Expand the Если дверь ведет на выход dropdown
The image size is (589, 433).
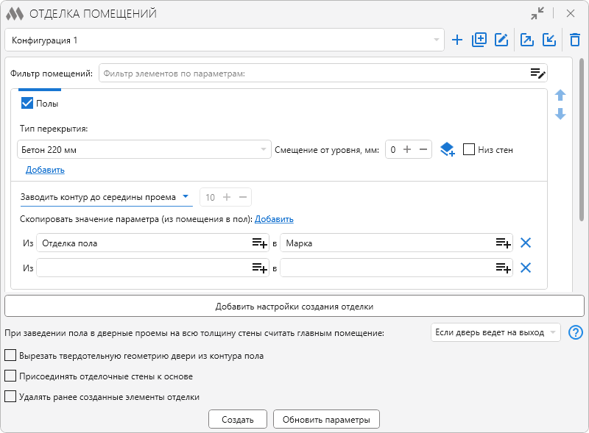pos(552,333)
